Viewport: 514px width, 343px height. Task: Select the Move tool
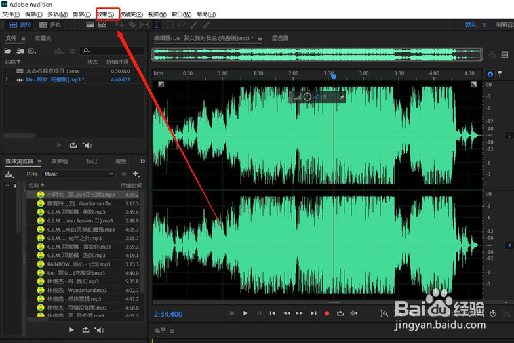coord(119,25)
